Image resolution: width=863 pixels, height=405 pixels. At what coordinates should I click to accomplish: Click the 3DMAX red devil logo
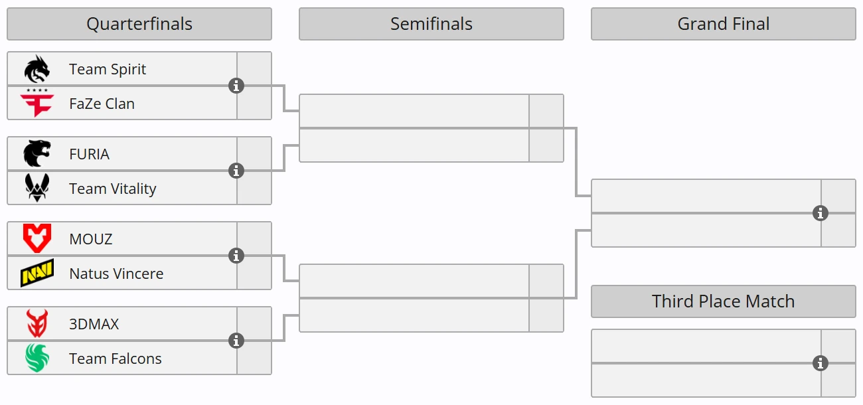pyautogui.click(x=37, y=323)
